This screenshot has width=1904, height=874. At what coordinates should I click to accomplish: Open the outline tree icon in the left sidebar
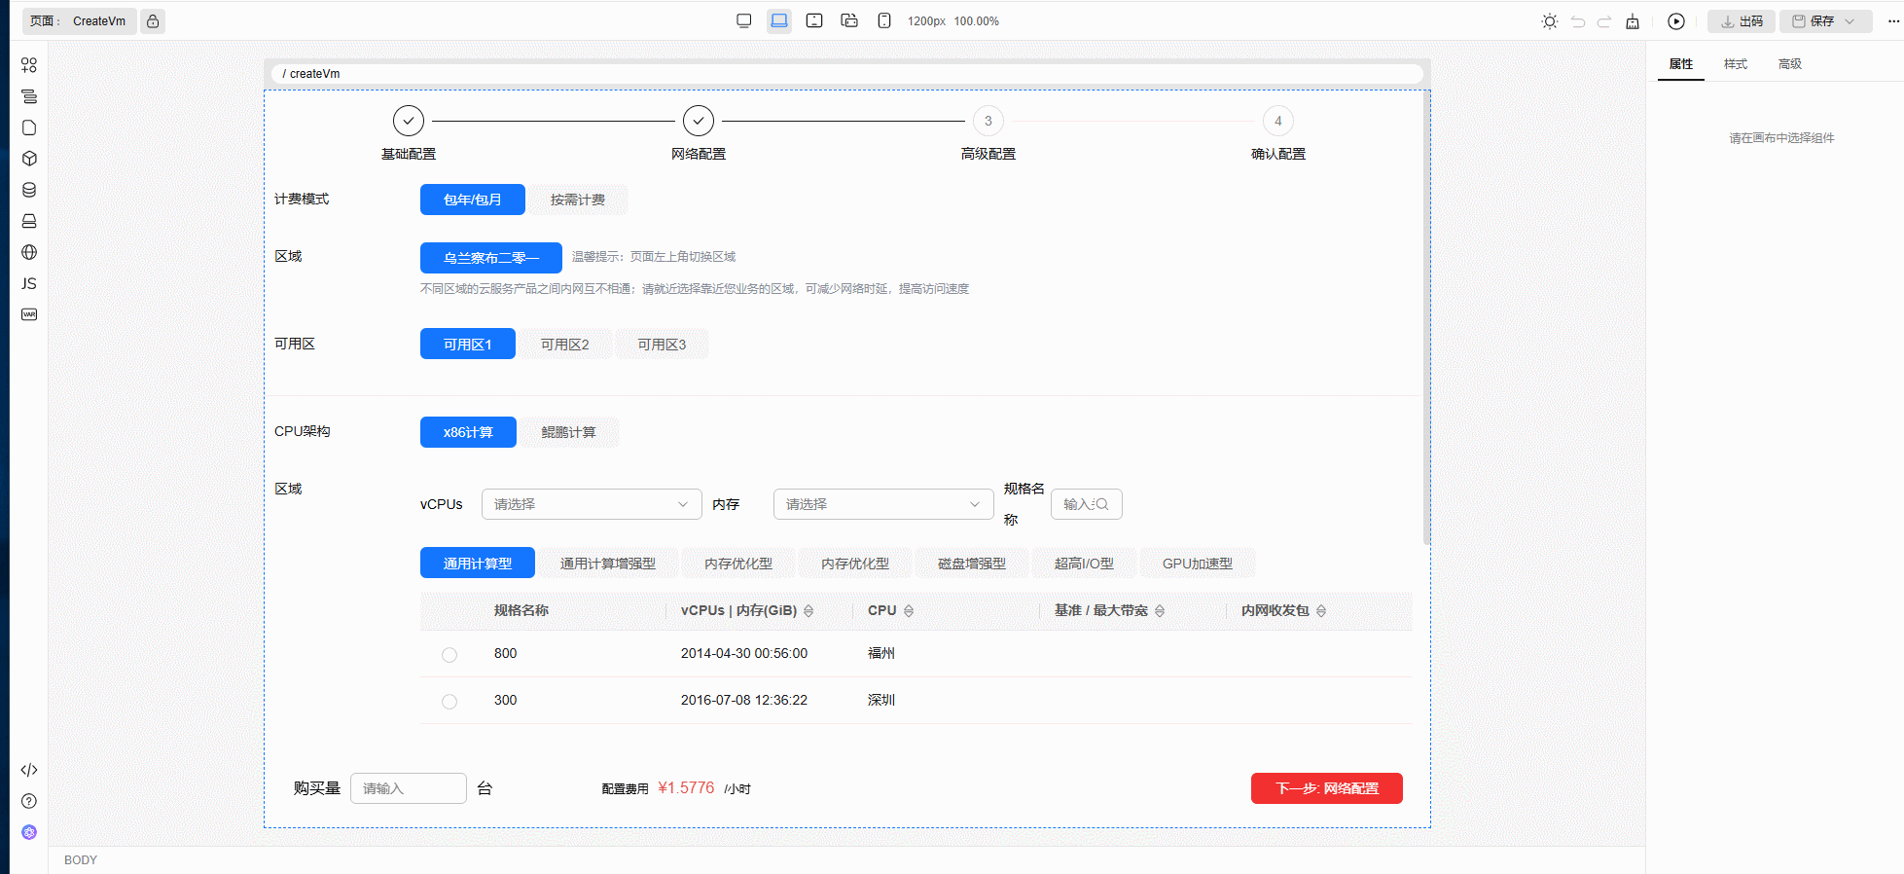click(x=29, y=96)
